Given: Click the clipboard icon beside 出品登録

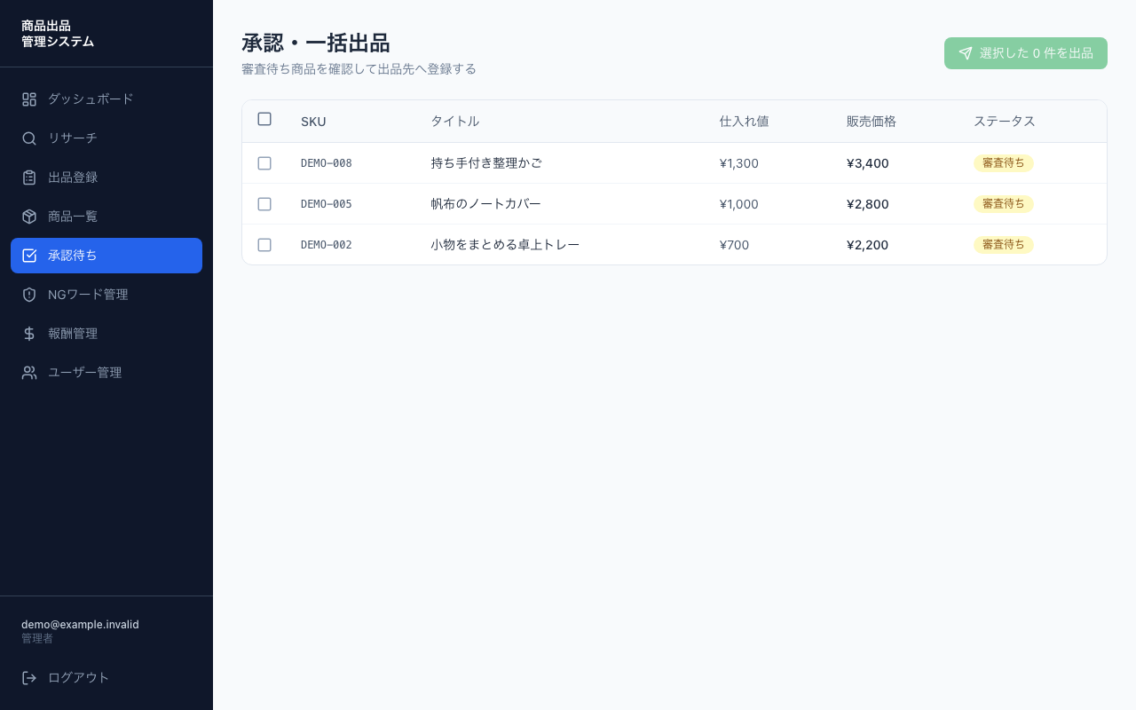Looking at the screenshot, I should tap(29, 177).
